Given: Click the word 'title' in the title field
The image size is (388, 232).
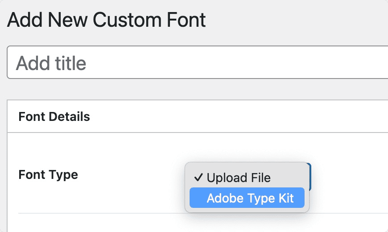Looking at the screenshot, I should coord(69,63).
